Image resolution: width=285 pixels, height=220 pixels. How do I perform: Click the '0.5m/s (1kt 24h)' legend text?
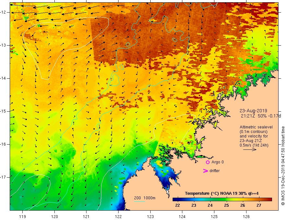(254, 145)
